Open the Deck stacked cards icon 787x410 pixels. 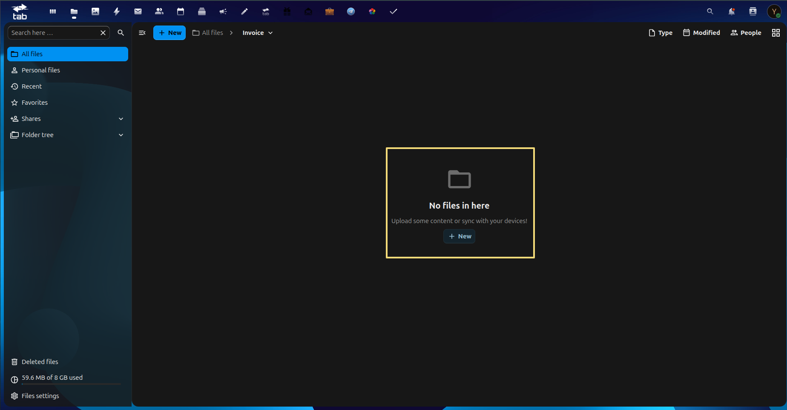coord(202,11)
